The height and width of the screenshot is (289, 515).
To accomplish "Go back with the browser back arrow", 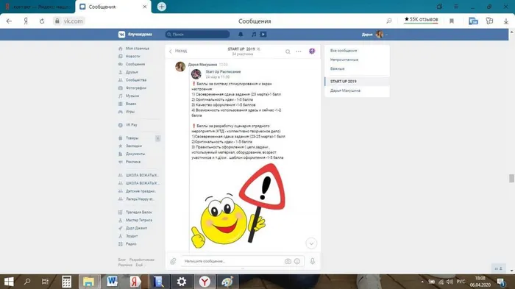I will pyautogui.click(x=9, y=21).
